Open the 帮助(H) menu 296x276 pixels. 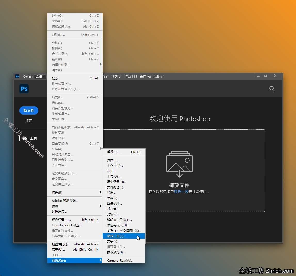coord(159,77)
